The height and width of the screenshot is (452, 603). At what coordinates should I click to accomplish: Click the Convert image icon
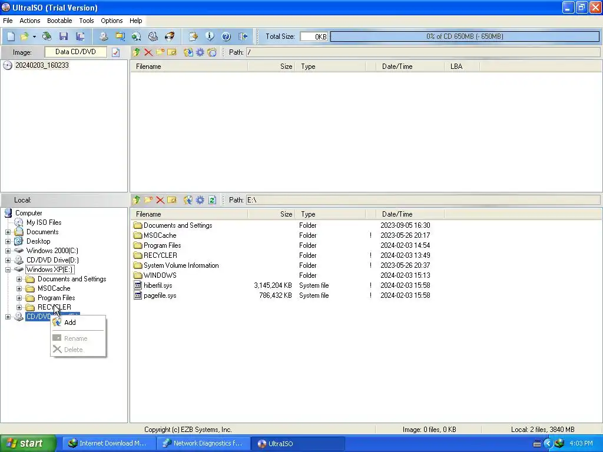[137, 36]
